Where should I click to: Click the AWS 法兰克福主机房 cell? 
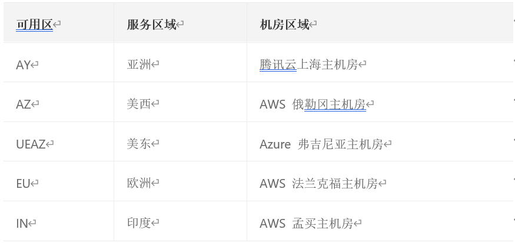pos(319,184)
